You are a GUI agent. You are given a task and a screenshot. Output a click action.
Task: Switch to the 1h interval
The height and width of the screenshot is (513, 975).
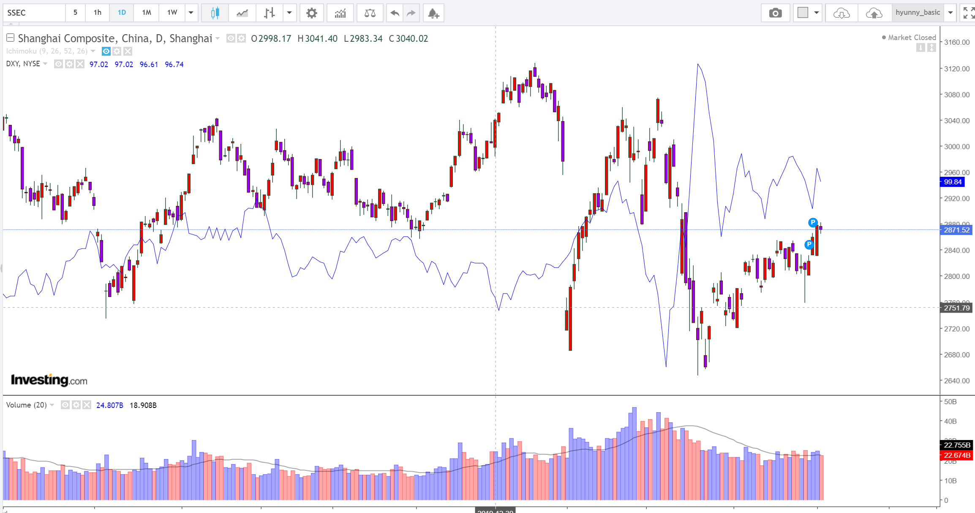[x=98, y=13]
